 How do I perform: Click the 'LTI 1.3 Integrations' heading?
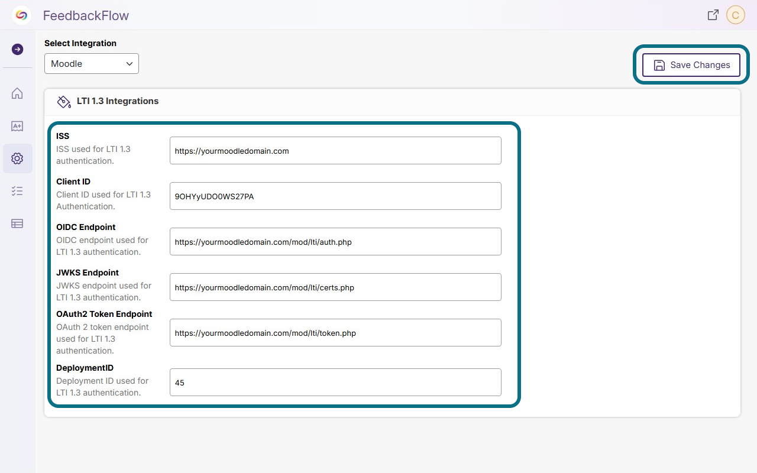point(118,101)
